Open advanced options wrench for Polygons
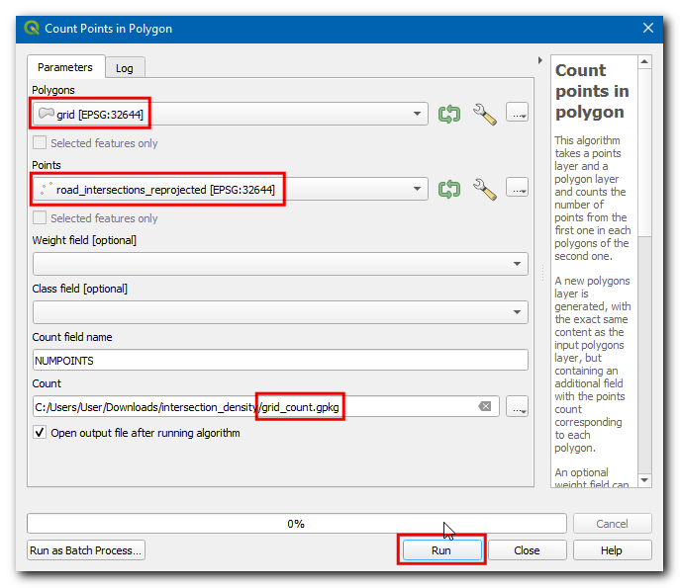Screen dimensions: 680x588 (484, 113)
